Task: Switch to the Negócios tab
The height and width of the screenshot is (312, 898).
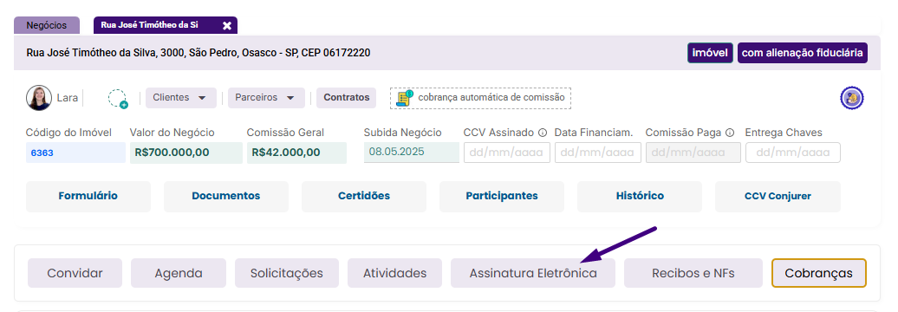Action: [47, 25]
